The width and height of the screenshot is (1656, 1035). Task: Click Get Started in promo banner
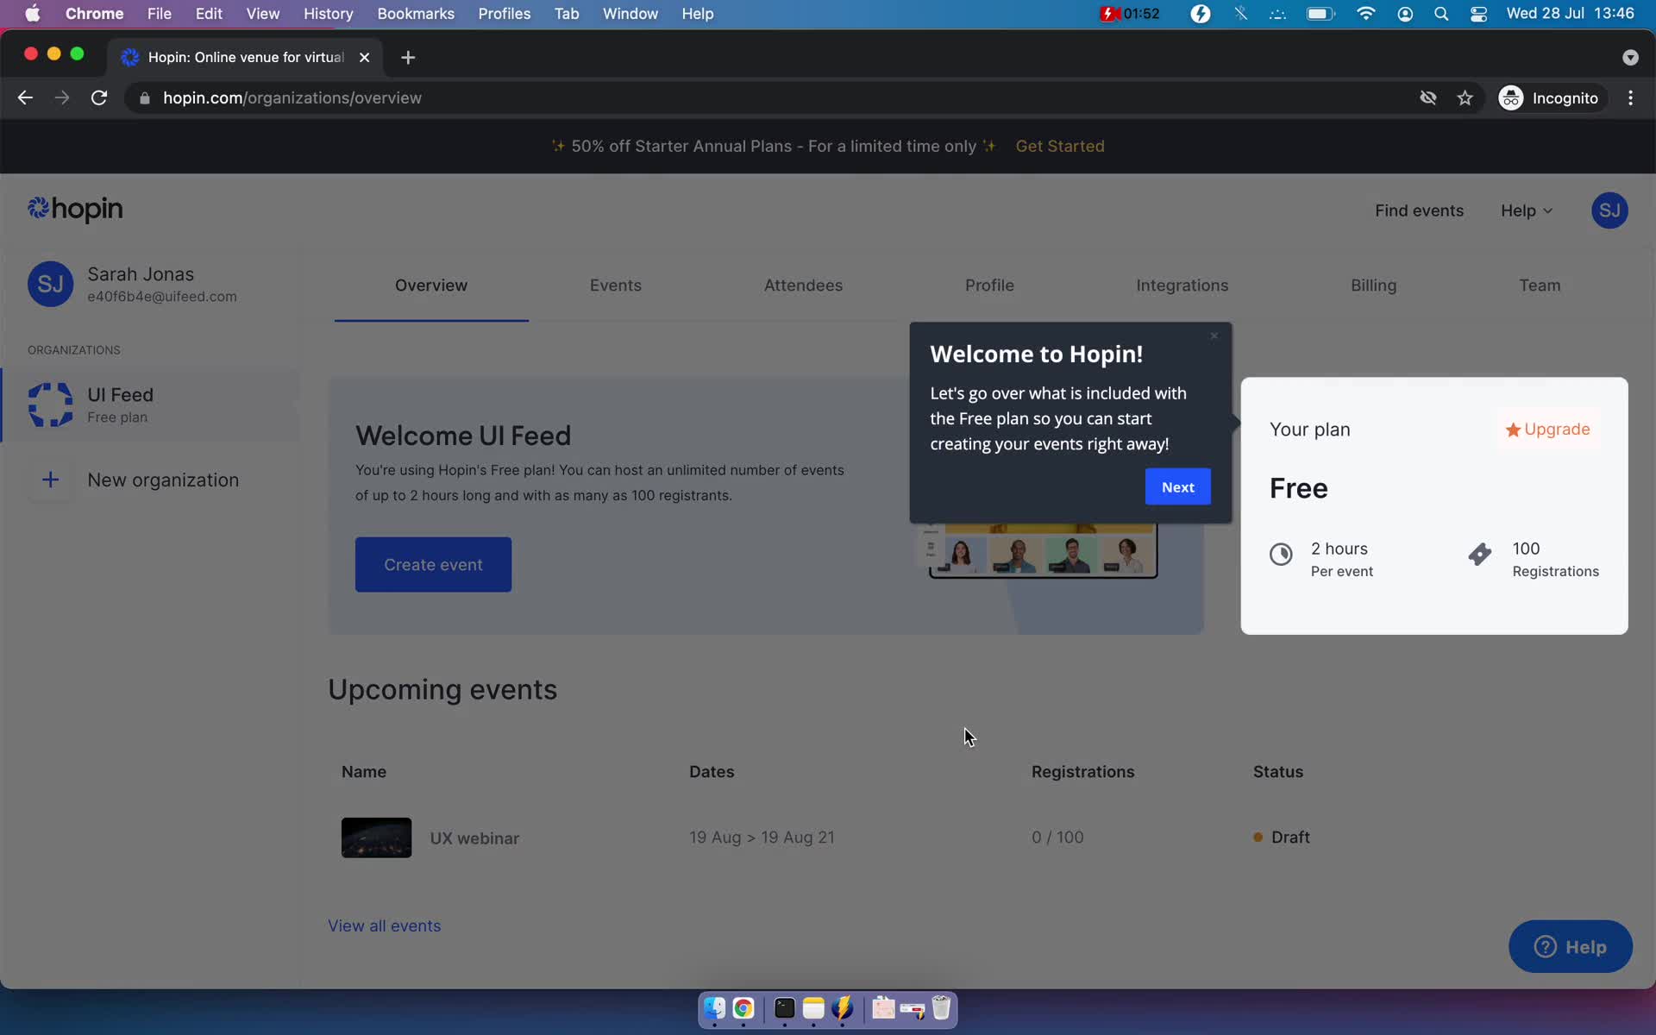[1059, 147]
